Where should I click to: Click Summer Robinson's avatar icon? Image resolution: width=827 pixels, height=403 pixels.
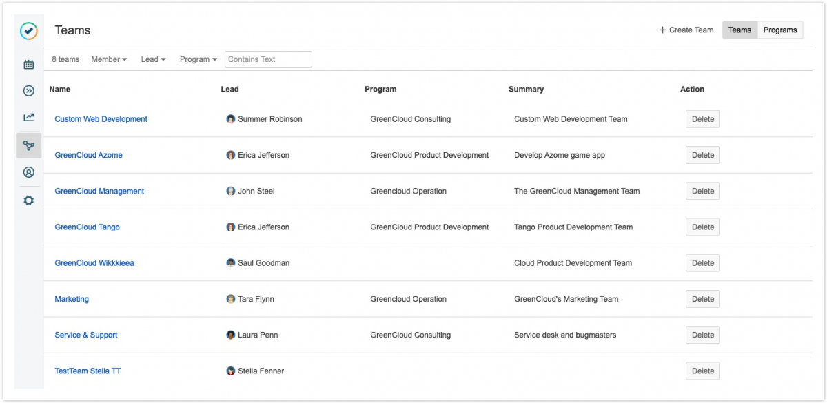click(x=231, y=119)
